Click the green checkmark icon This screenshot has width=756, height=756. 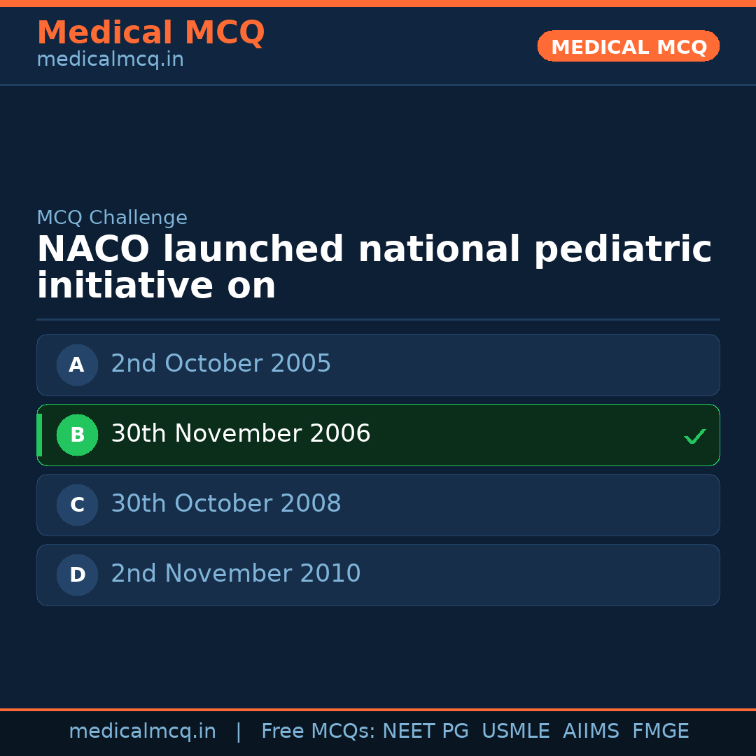pyautogui.click(x=694, y=436)
